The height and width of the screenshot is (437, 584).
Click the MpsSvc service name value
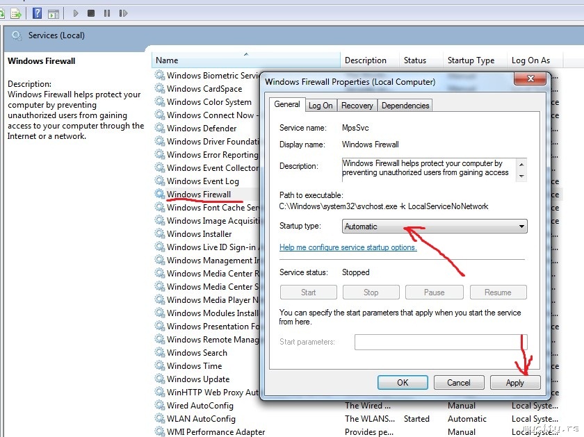coord(355,128)
